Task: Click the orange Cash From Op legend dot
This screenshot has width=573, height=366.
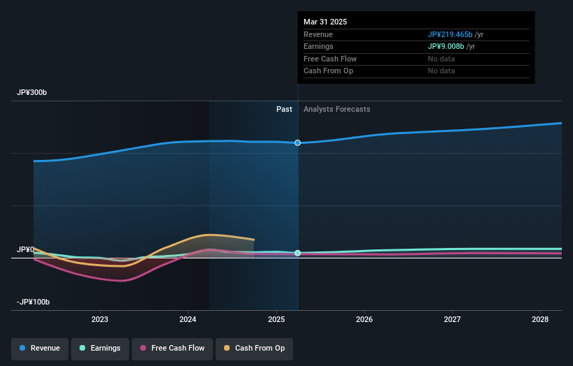Action: [x=227, y=348]
